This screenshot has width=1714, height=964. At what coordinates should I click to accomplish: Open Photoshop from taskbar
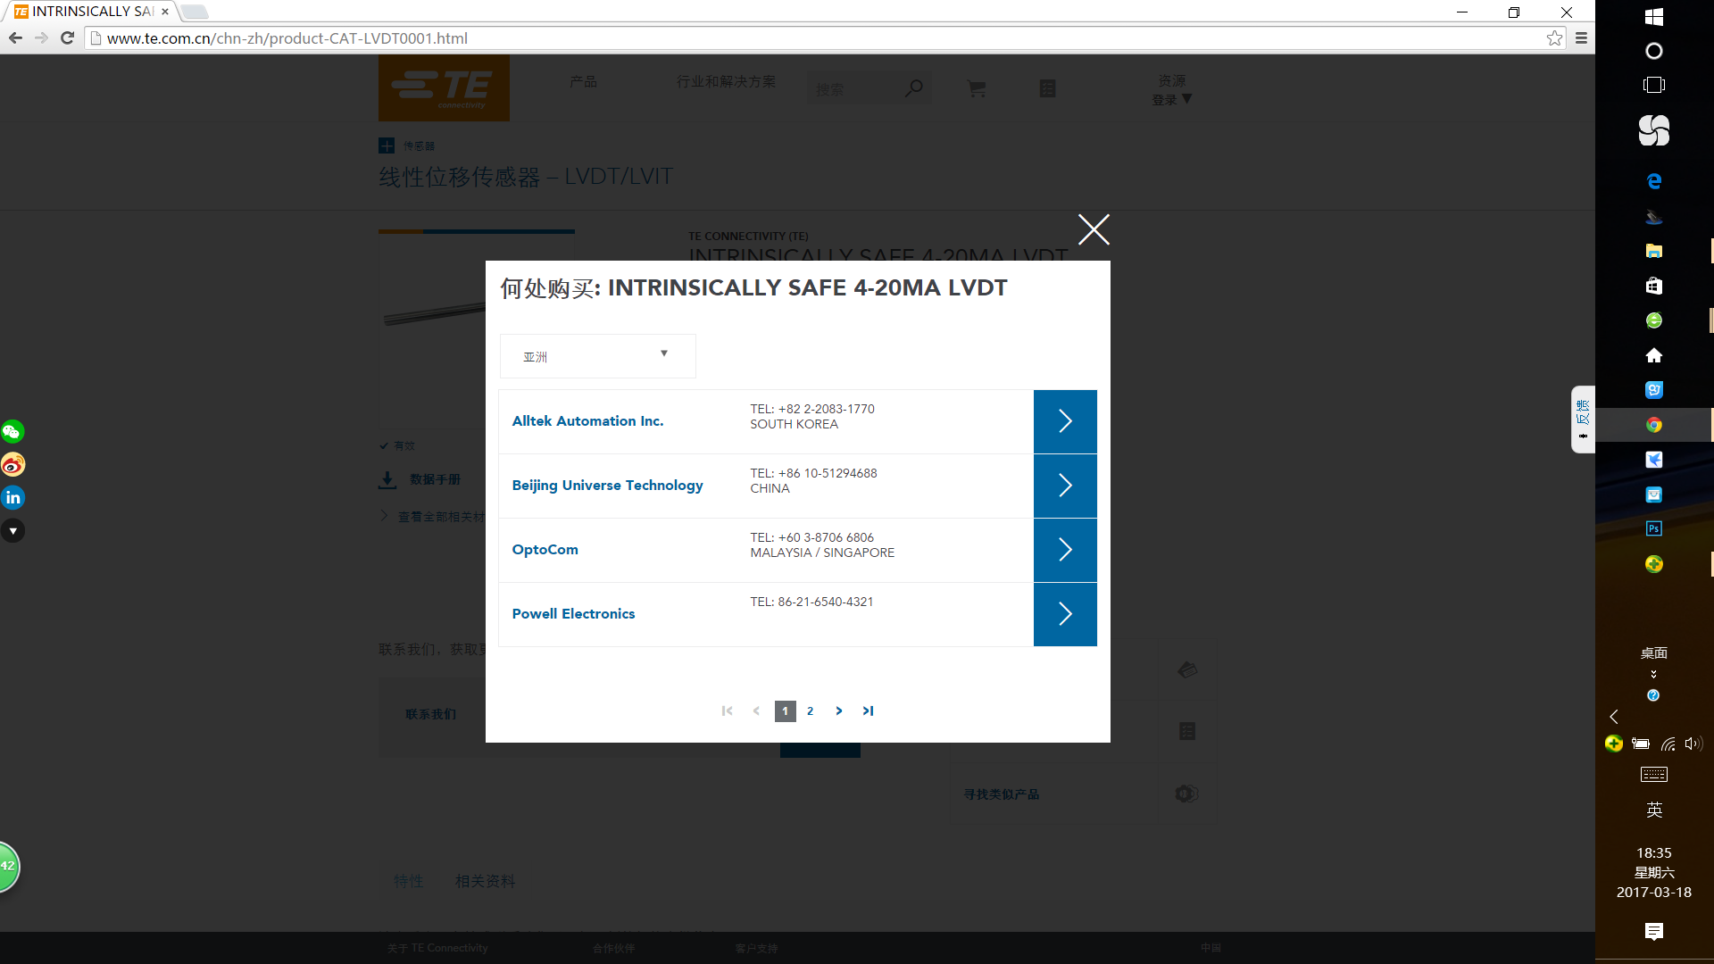tap(1653, 528)
